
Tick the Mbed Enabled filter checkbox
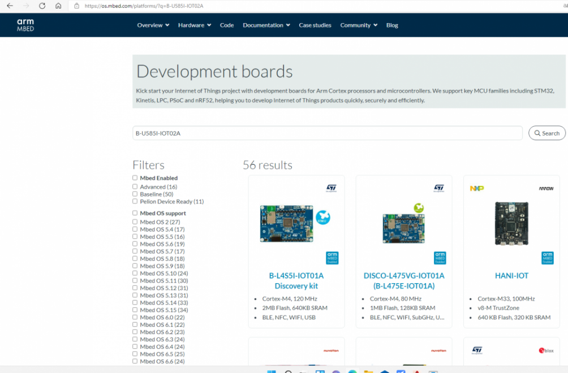pos(135,177)
